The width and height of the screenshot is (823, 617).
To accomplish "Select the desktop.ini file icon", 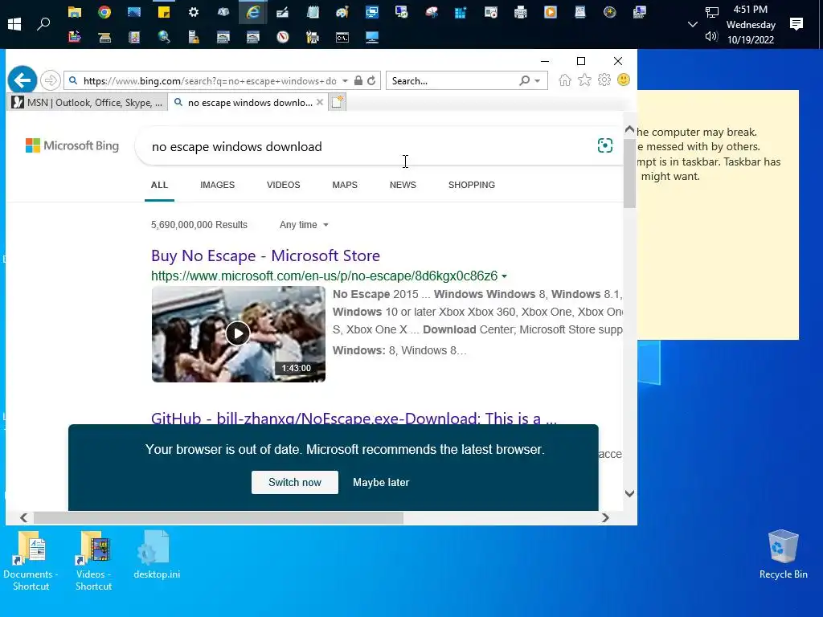I will [x=157, y=555].
